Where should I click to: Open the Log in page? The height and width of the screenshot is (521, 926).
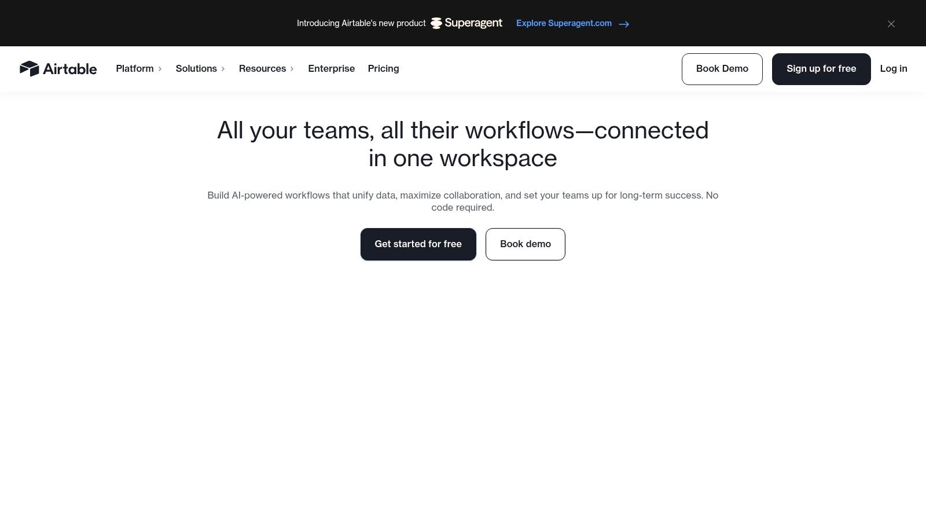click(x=894, y=68)
